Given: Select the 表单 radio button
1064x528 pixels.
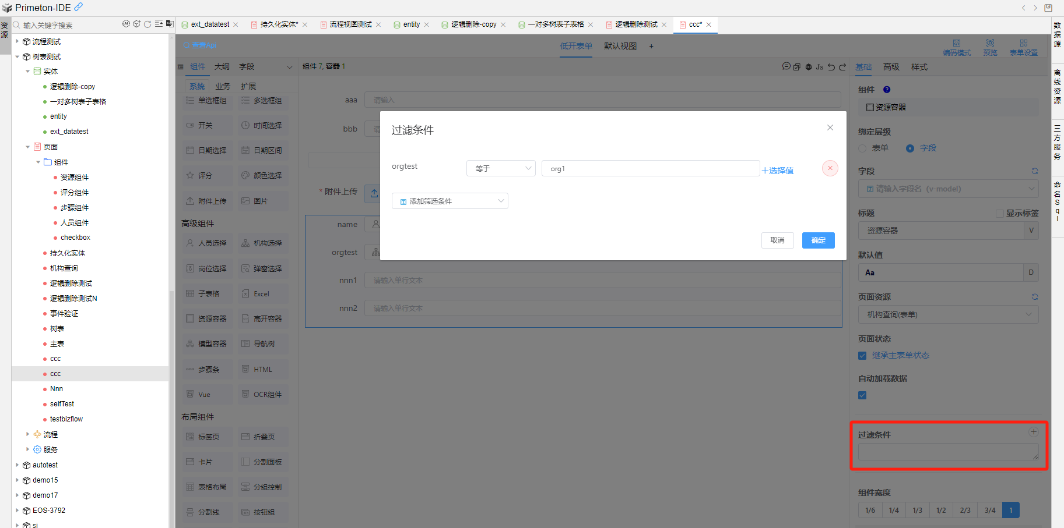Looking at the screenshot, I should pos(863,148).
